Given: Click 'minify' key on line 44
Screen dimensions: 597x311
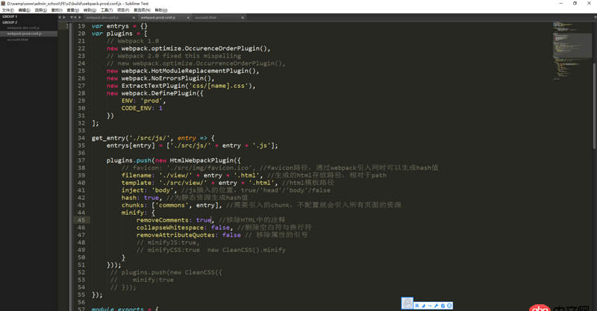Looking at the screenshot, I should click(x=133, y=213).
